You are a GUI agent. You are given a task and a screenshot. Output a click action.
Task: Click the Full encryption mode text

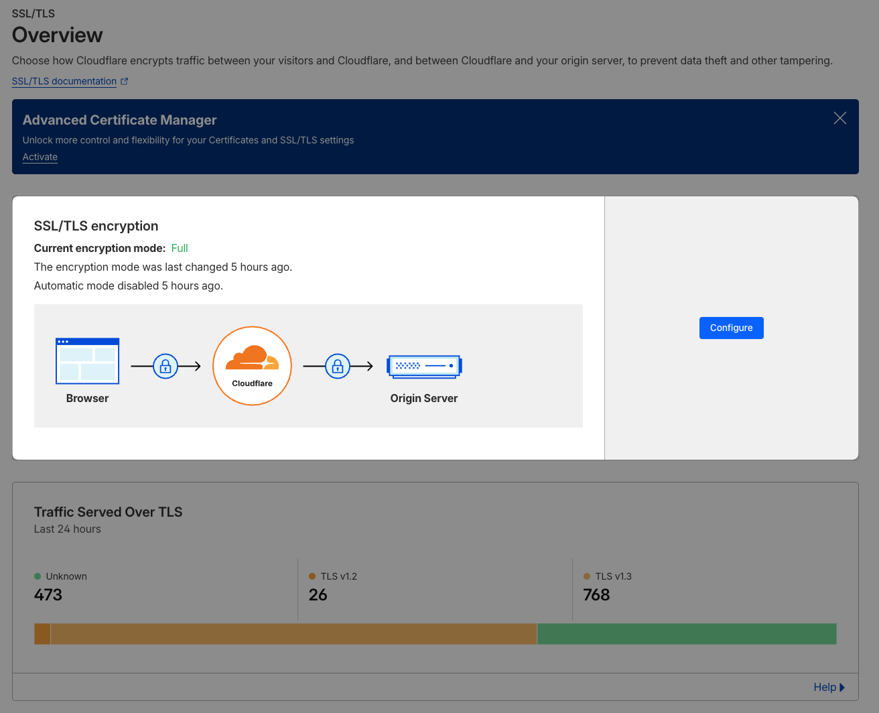[x=180, y=248]
